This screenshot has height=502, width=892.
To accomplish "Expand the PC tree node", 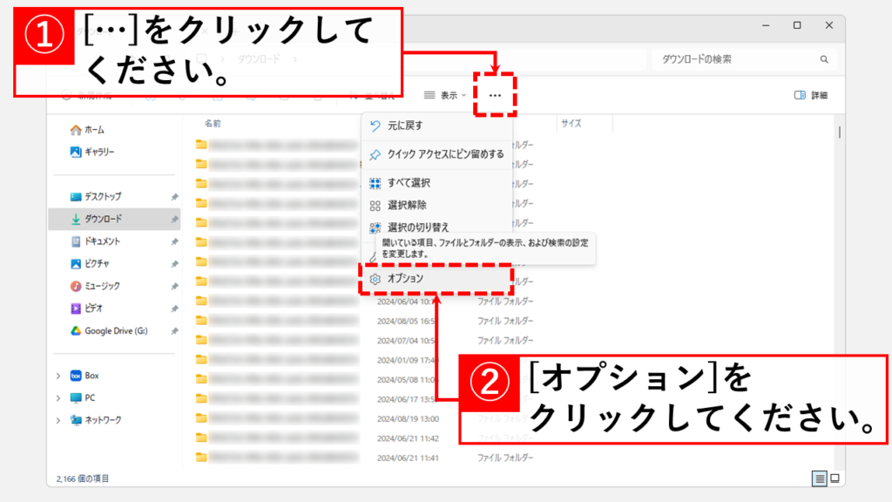I will 58,397.
